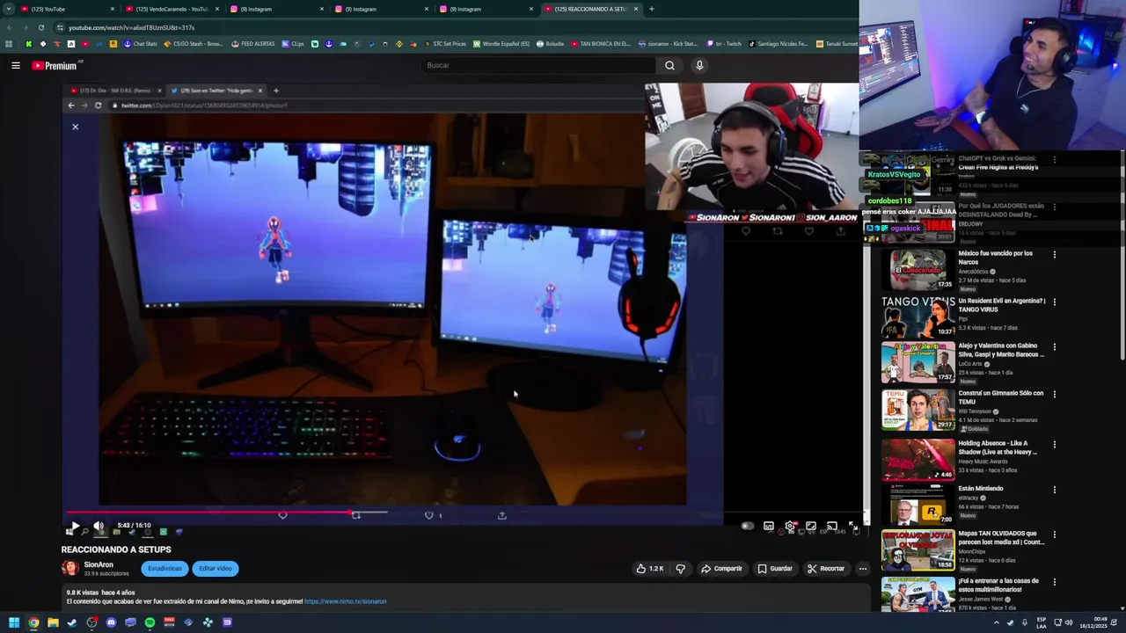The height and width of the screenshot is (633, 1126).
Task: Like the video with thumbs up 1.2 K
Action: point(649,569)
